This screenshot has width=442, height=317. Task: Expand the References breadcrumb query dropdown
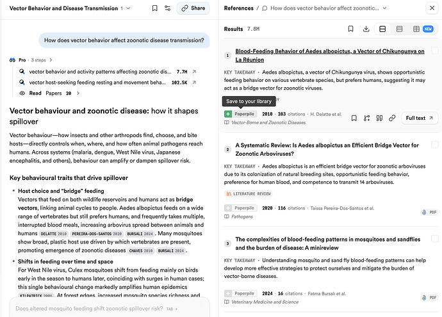coord(384,8)
